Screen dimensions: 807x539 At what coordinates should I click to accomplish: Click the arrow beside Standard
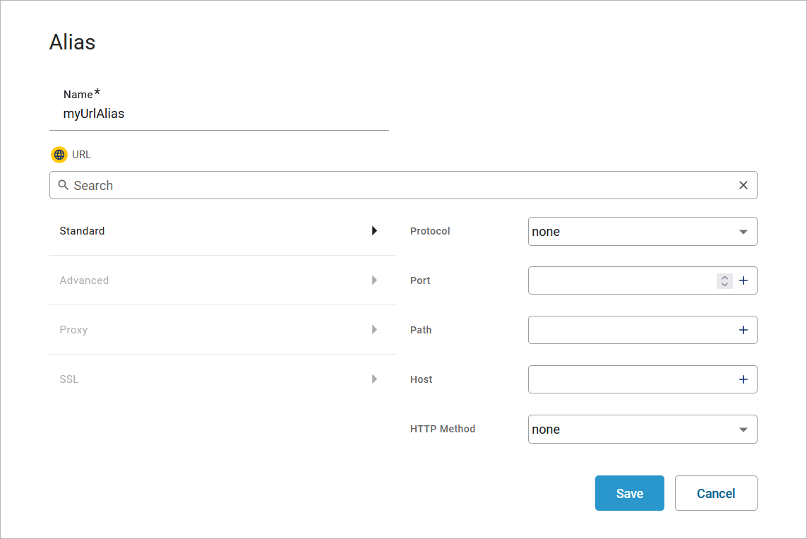374,231
